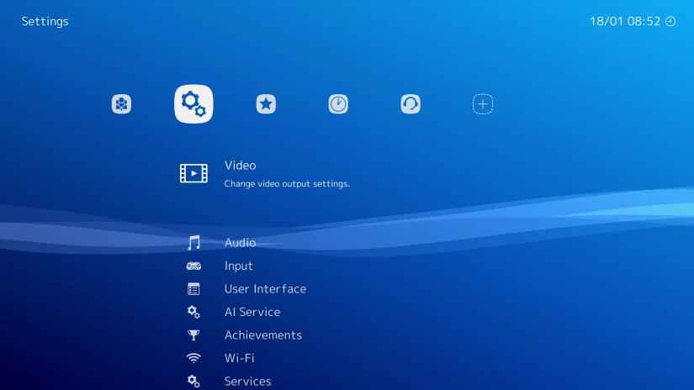Open the Services settings entry

pos(248,381)
